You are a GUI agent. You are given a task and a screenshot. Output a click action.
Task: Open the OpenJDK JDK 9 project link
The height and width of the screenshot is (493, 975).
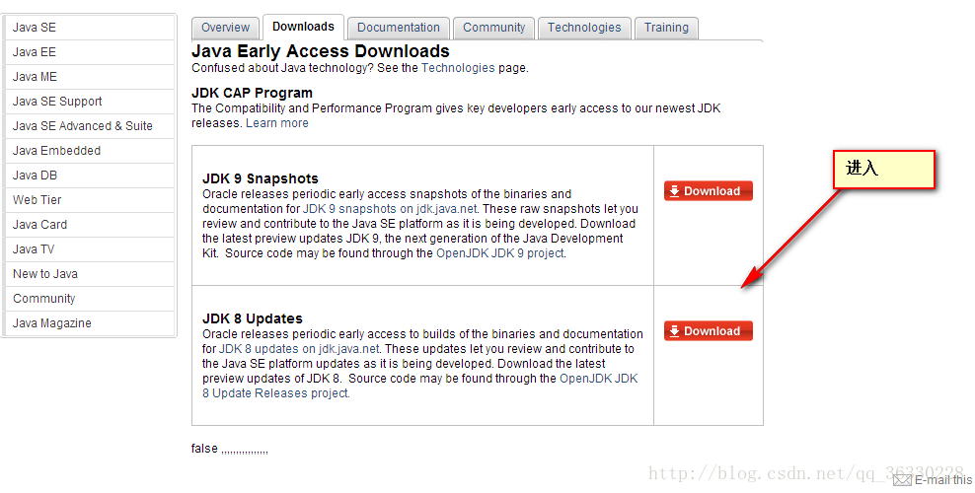pyautogui.click(x=500, y=253)
